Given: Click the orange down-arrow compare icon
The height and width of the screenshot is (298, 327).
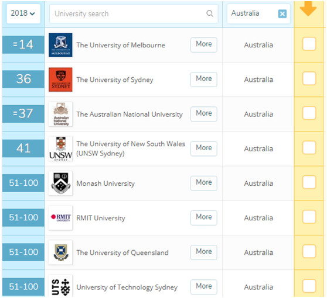Looking at the screenshot, I should click(x=308, y=9).
